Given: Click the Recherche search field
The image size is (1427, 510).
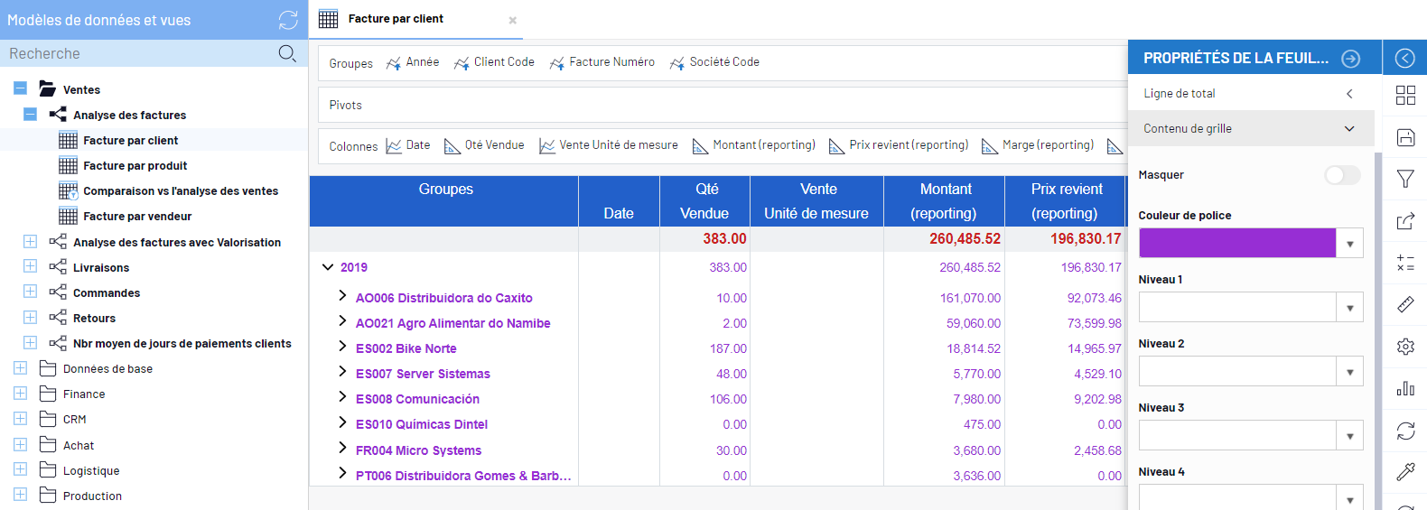Looking at the screenshot, I should tap(135, 53).
